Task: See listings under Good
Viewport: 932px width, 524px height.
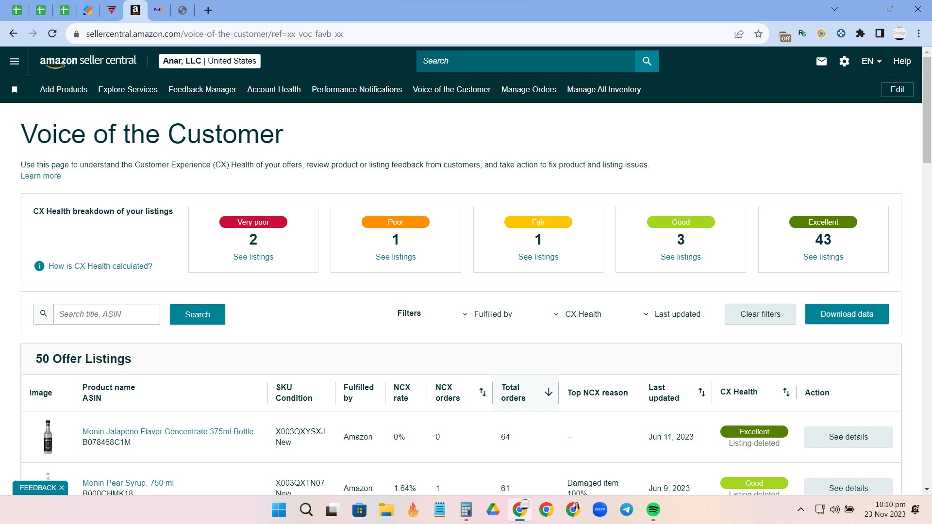Action: coord(681,257)
